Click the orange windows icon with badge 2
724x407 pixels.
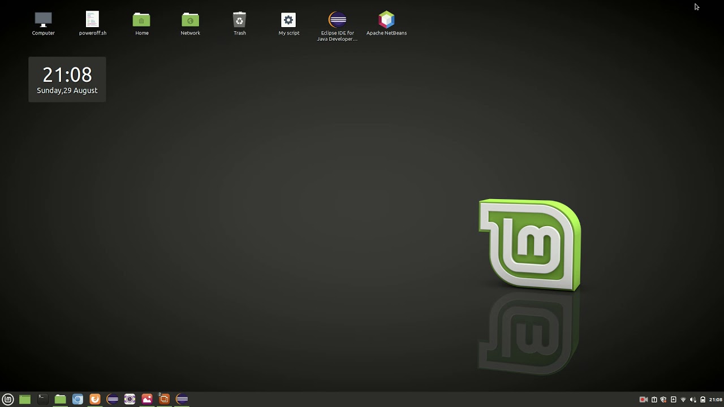(x=164, y=399)
